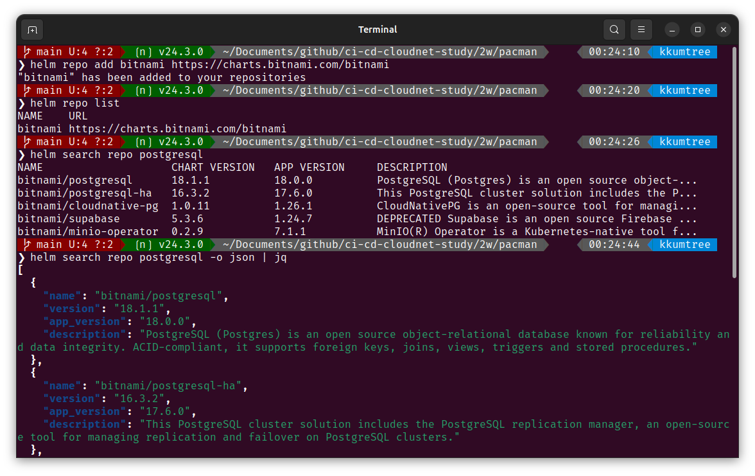Click the 'helm repo list' command
The width and height of the screenshot is (755, 476).
(74, 103)
